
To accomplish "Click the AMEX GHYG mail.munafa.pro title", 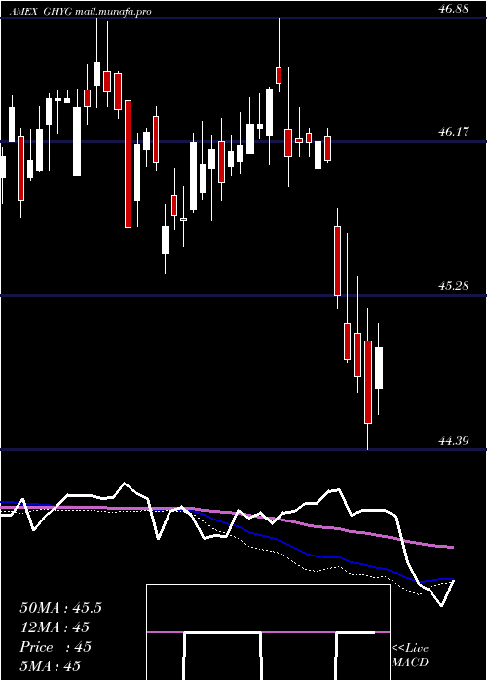I will [x=79, y=12].
